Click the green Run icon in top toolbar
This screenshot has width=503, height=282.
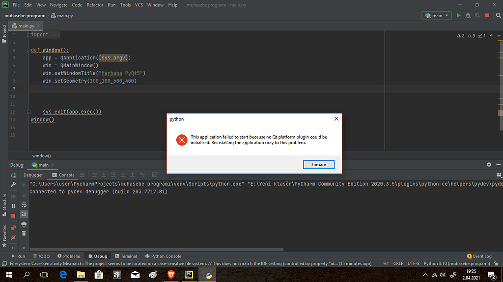459,16
